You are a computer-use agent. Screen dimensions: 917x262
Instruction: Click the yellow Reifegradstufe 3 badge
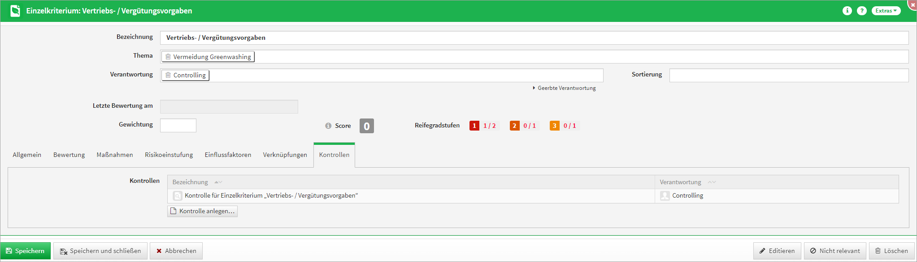pos(555,126)
